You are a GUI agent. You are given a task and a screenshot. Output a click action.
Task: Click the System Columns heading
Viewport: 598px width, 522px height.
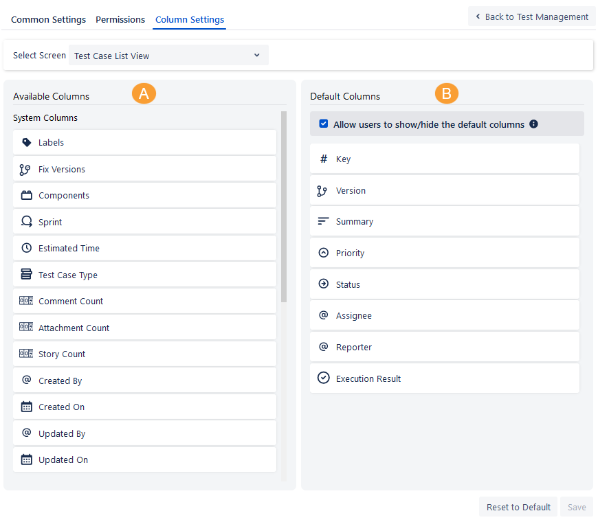tap(45, 117)
